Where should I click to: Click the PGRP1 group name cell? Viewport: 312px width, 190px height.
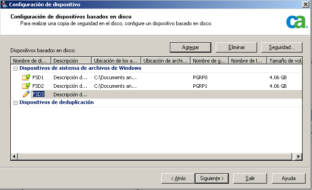[x=200, y=86]
